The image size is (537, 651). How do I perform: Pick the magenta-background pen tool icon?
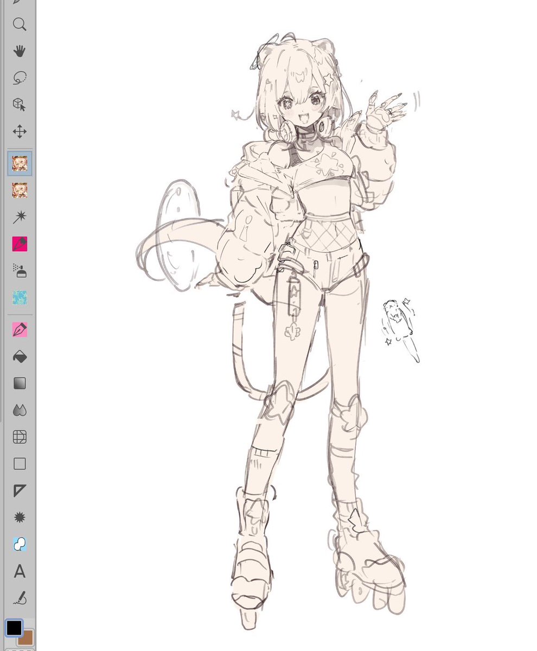(20, 244)
